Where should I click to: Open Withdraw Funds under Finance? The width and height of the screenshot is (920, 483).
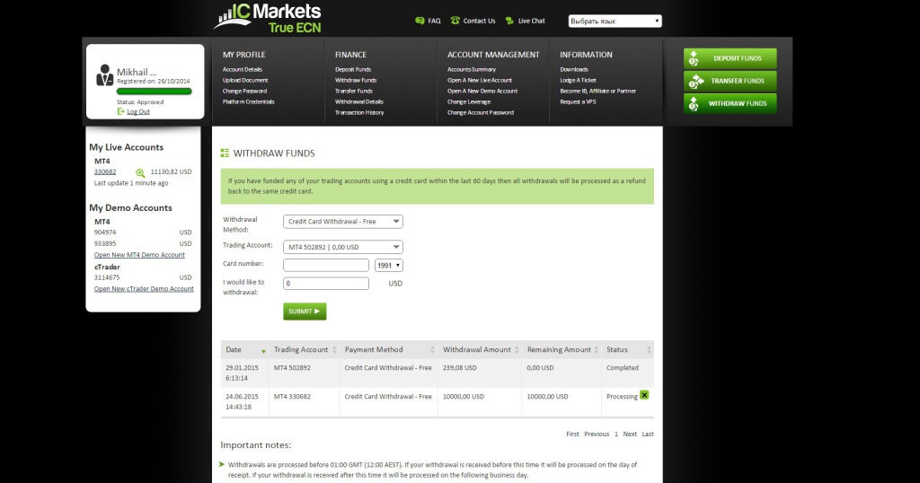click(x=356, y=80)
